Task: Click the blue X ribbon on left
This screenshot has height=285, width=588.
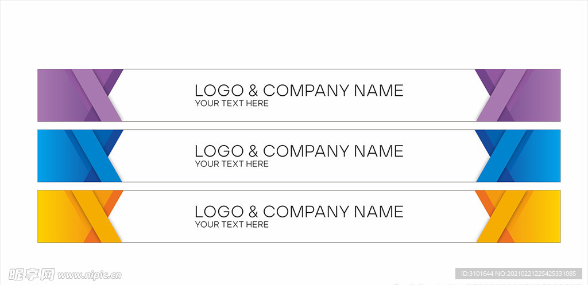Action: pyautogui.click(x=96, y=156)
